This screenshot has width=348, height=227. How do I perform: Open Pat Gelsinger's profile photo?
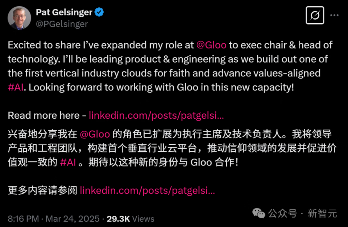coord(19,18)
